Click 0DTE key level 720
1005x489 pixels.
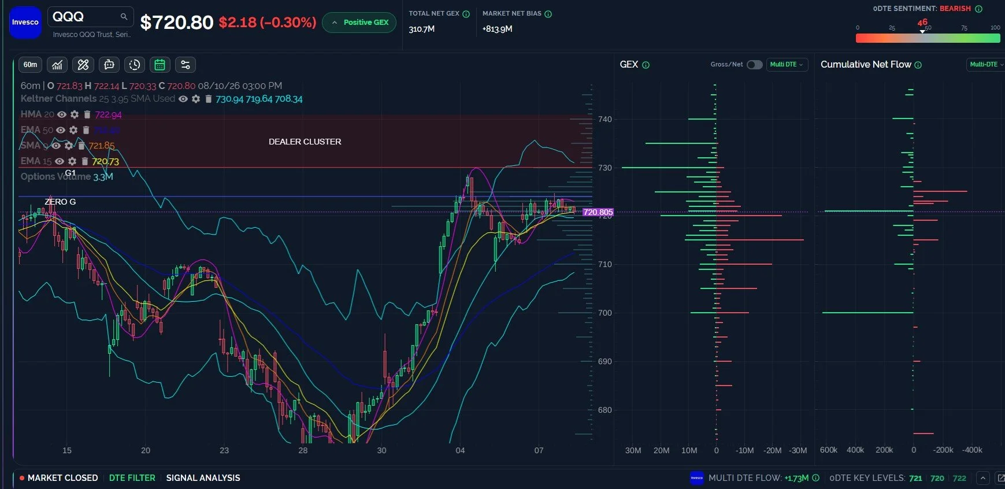937,478
